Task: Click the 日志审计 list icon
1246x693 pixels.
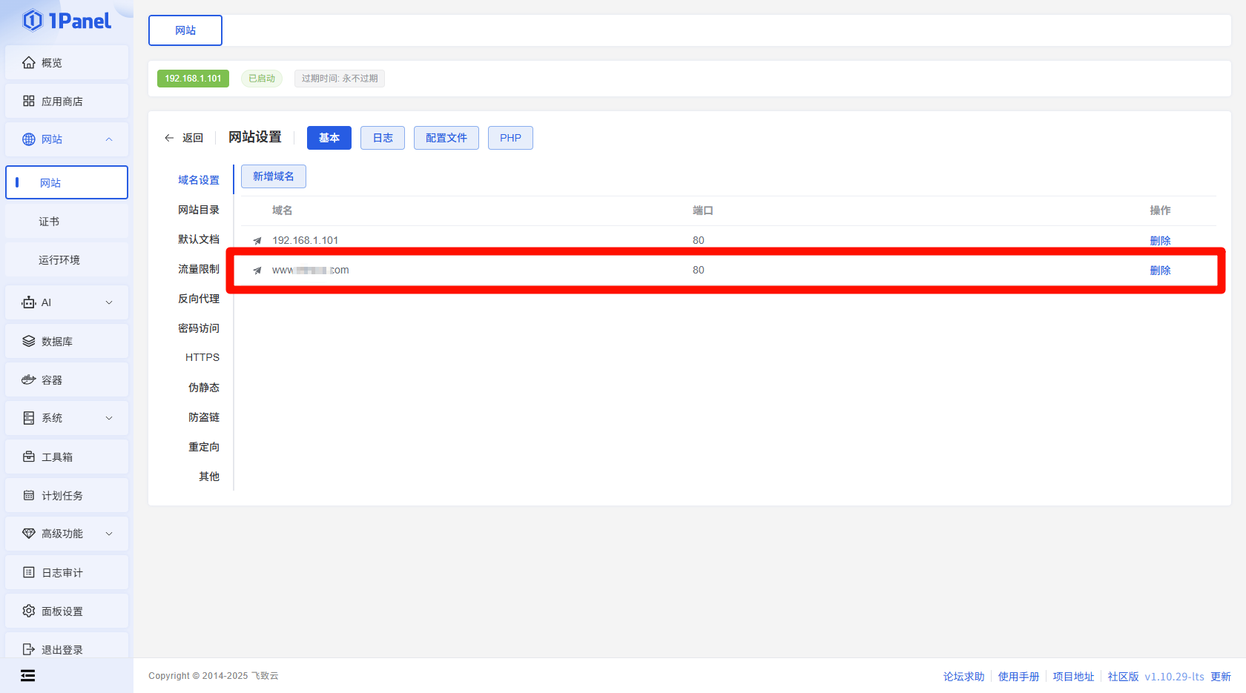Action: click(29, 573)
